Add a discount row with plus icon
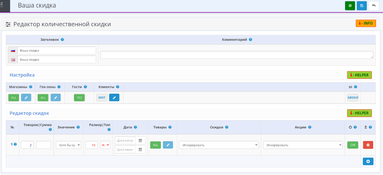 (368, 162)
